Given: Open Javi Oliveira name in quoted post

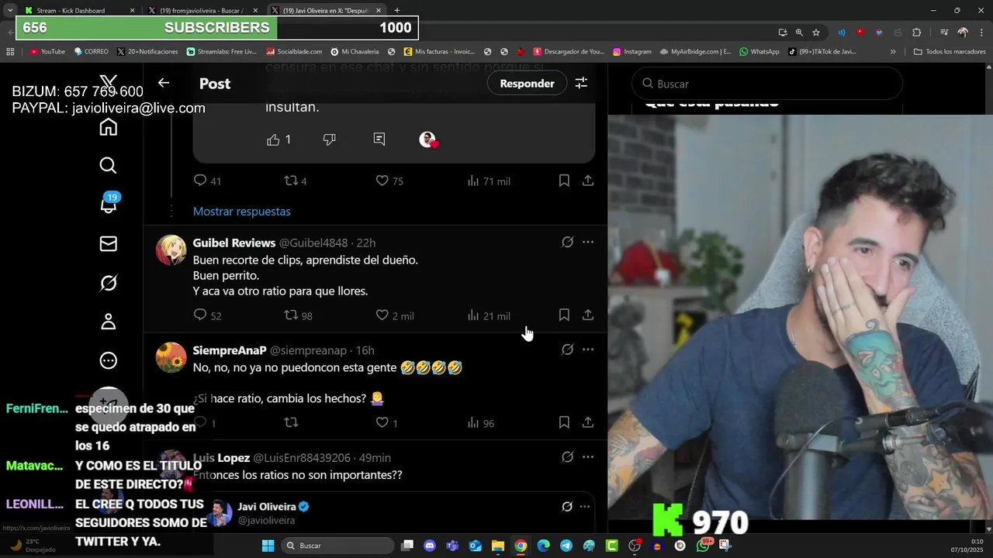Looking at the screenshot, I should pyautogui.click(x=267, y=507).
